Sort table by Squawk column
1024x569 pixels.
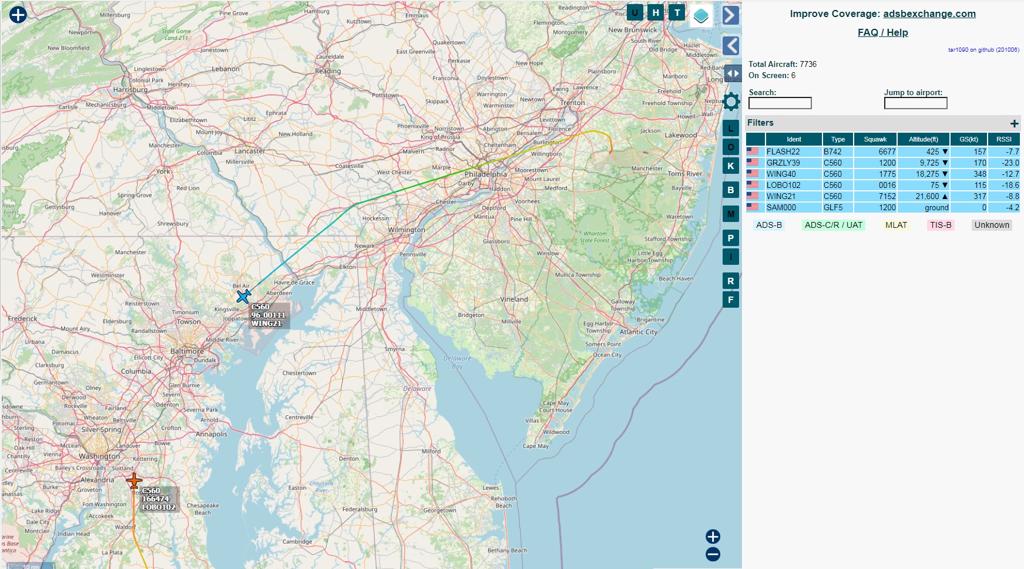click(875, 139)
